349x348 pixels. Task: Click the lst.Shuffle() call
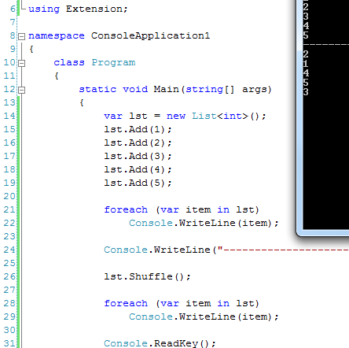click(x=147, y=276)
